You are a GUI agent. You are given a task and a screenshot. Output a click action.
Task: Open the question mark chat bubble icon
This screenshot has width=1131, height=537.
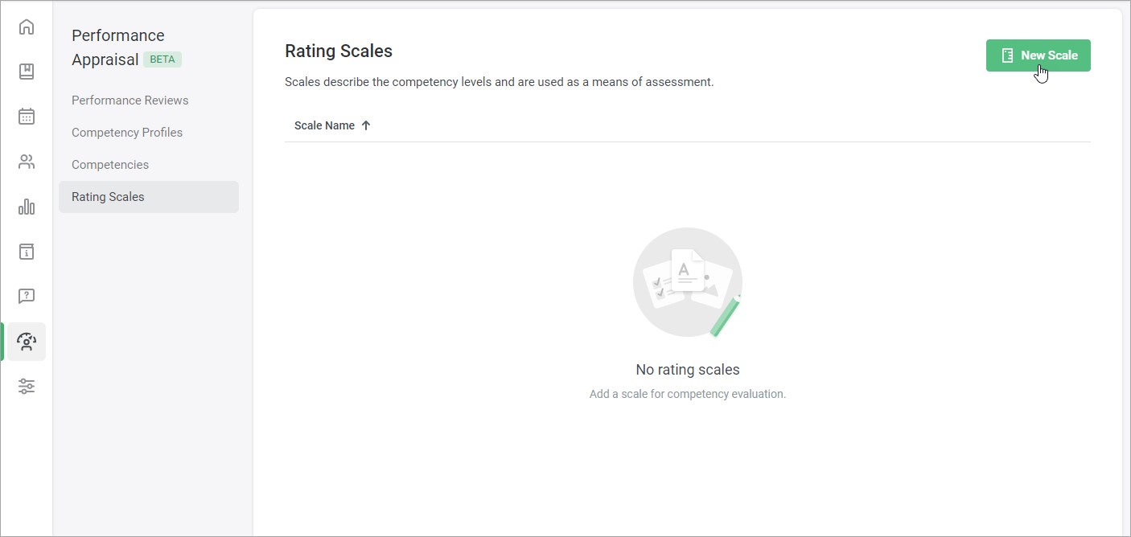click(x=27, y=297)
